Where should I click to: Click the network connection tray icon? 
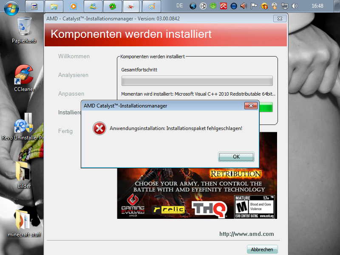coord(284,6)
